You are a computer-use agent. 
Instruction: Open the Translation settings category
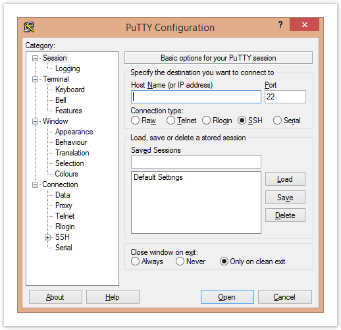point(72,153)
